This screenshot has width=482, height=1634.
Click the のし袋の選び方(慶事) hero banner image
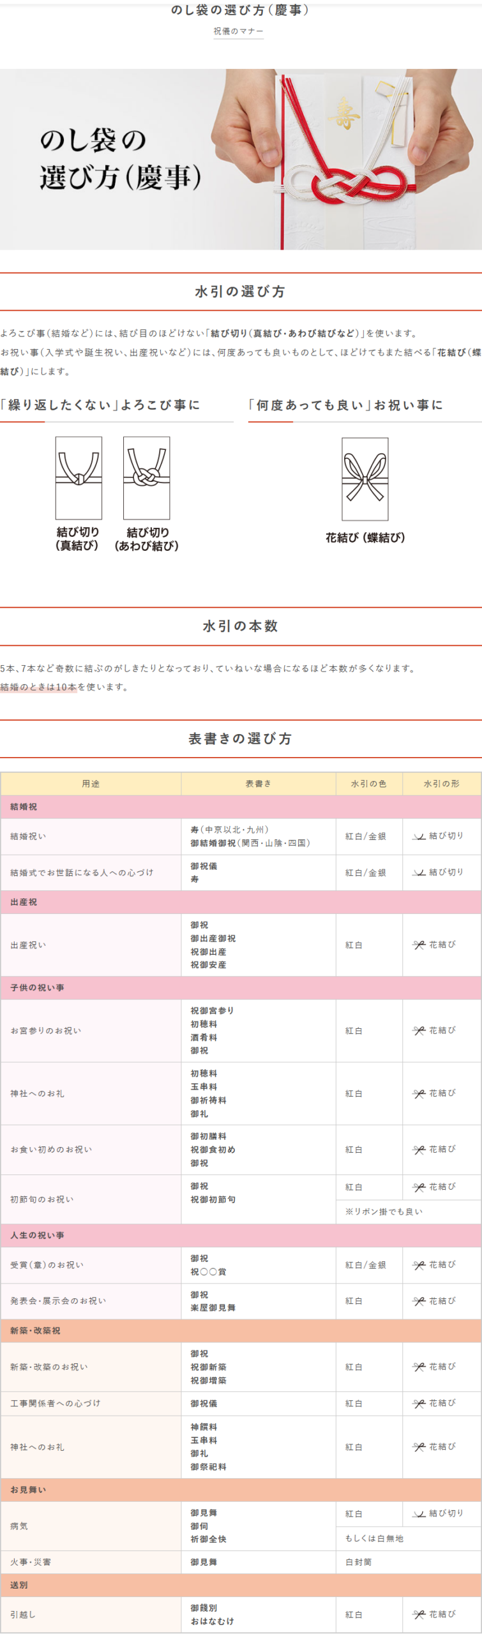point(241,159)
